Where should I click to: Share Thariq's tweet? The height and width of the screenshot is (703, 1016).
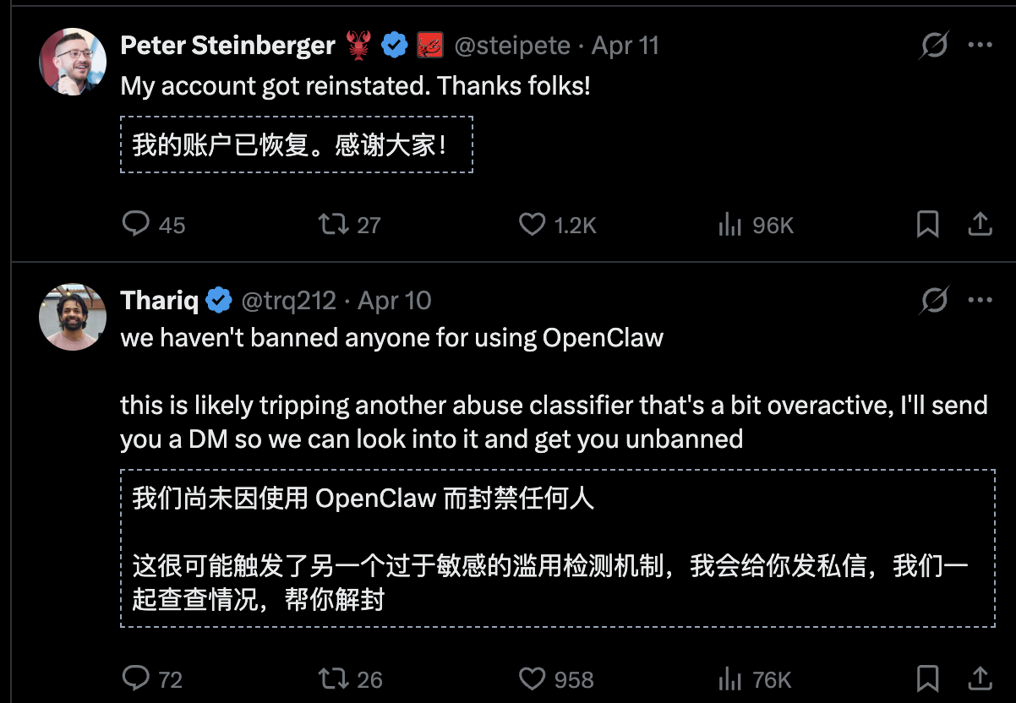[x=979, y=678]
